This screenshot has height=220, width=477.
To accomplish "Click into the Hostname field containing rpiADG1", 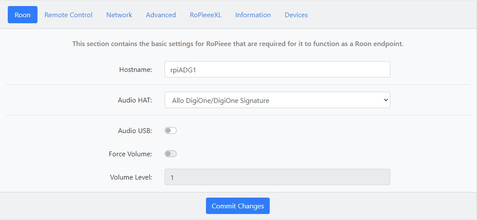I will [277, 69].
